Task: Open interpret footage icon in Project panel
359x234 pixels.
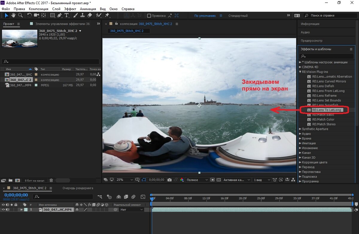Action: [x=4, y=180]
